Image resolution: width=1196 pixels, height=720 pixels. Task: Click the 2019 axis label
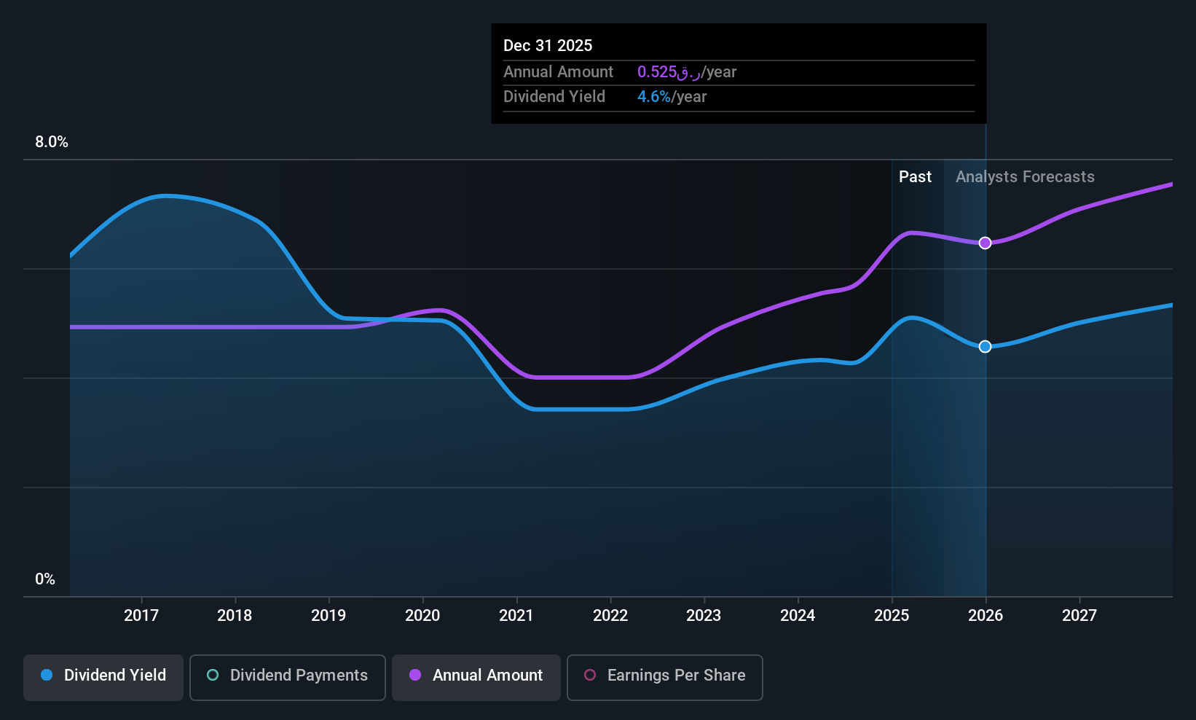pyautogui.click(x=328, y=616)
